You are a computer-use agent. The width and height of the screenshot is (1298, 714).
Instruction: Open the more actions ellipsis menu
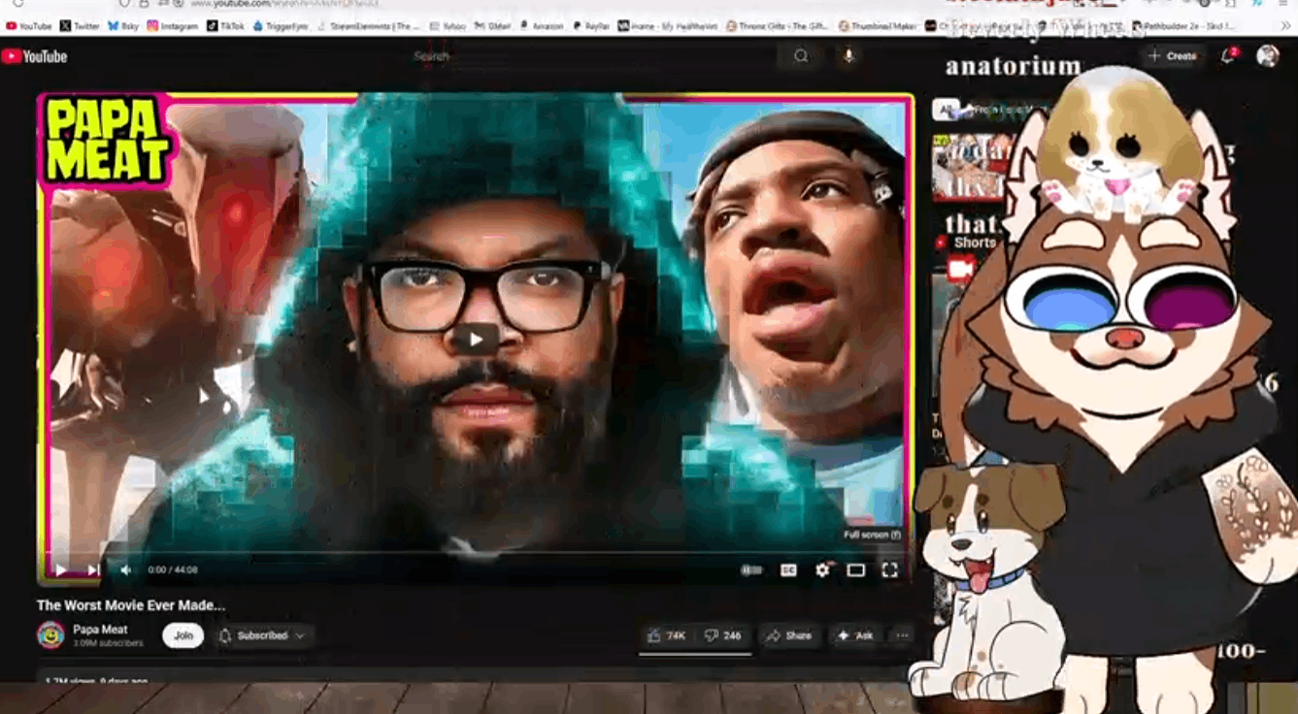click(x=903, y=635)
